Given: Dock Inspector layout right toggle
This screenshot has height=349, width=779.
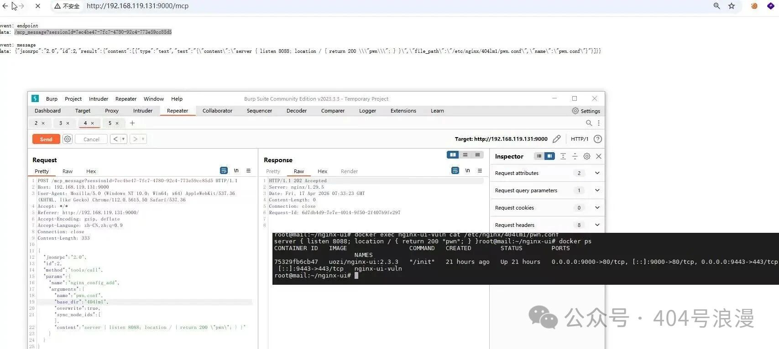Looking at the screenshot, I should [550, 156].
